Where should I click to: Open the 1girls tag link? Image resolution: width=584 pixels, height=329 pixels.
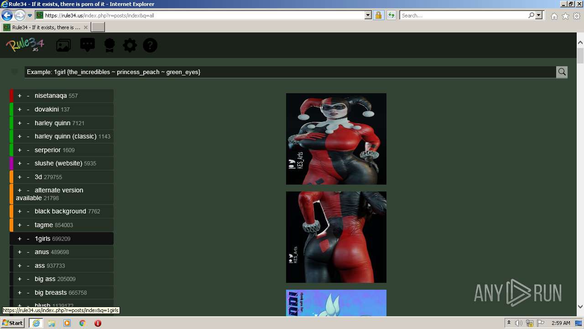(42, 239)
